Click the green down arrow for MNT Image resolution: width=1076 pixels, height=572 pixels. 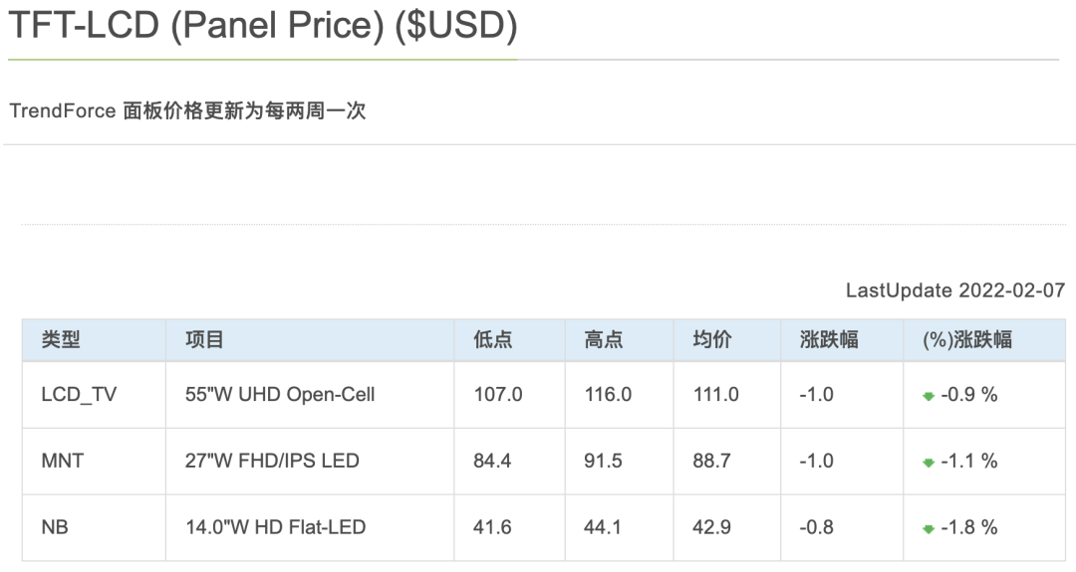point(929,463)
